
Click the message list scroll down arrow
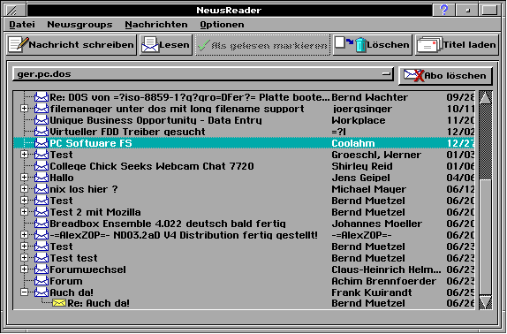486,302
